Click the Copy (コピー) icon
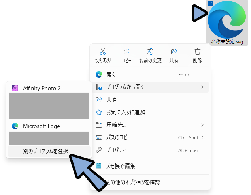The height and width of the screenshot is (195, 251). 126,52
